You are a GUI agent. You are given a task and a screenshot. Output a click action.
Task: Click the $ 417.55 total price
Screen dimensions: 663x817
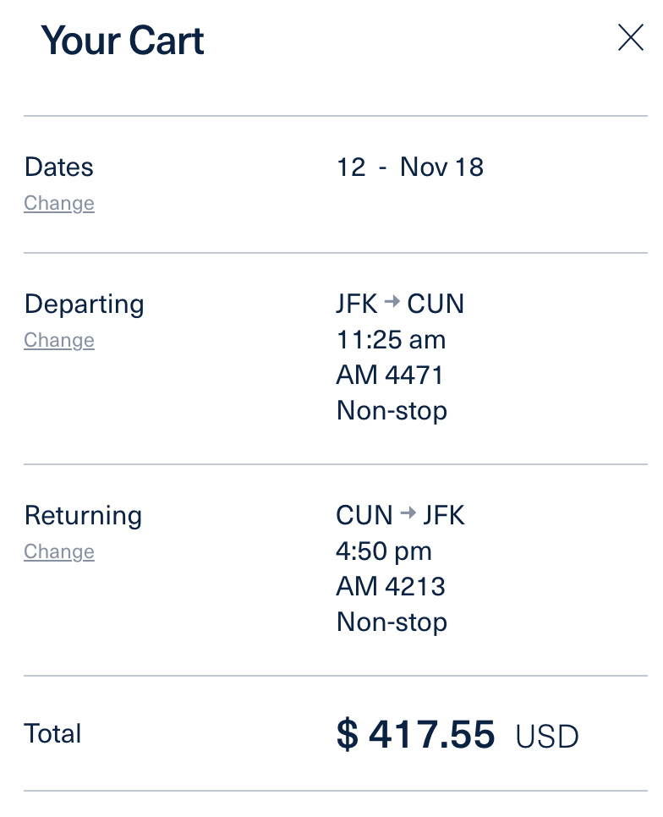click(x=415, y=734)
